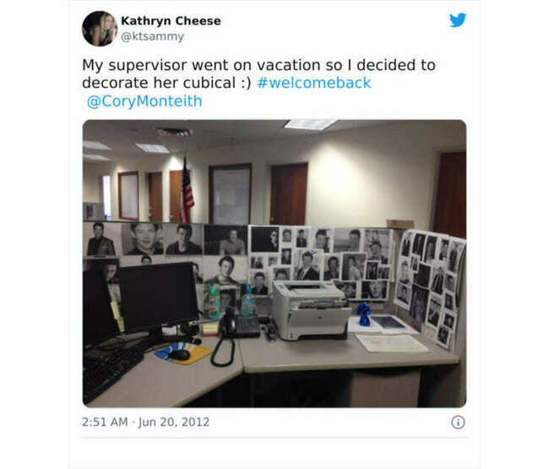This screenshot has height=469, width=549.
Task: Click the photo collage on right partition
Action: tap(429, 287)
